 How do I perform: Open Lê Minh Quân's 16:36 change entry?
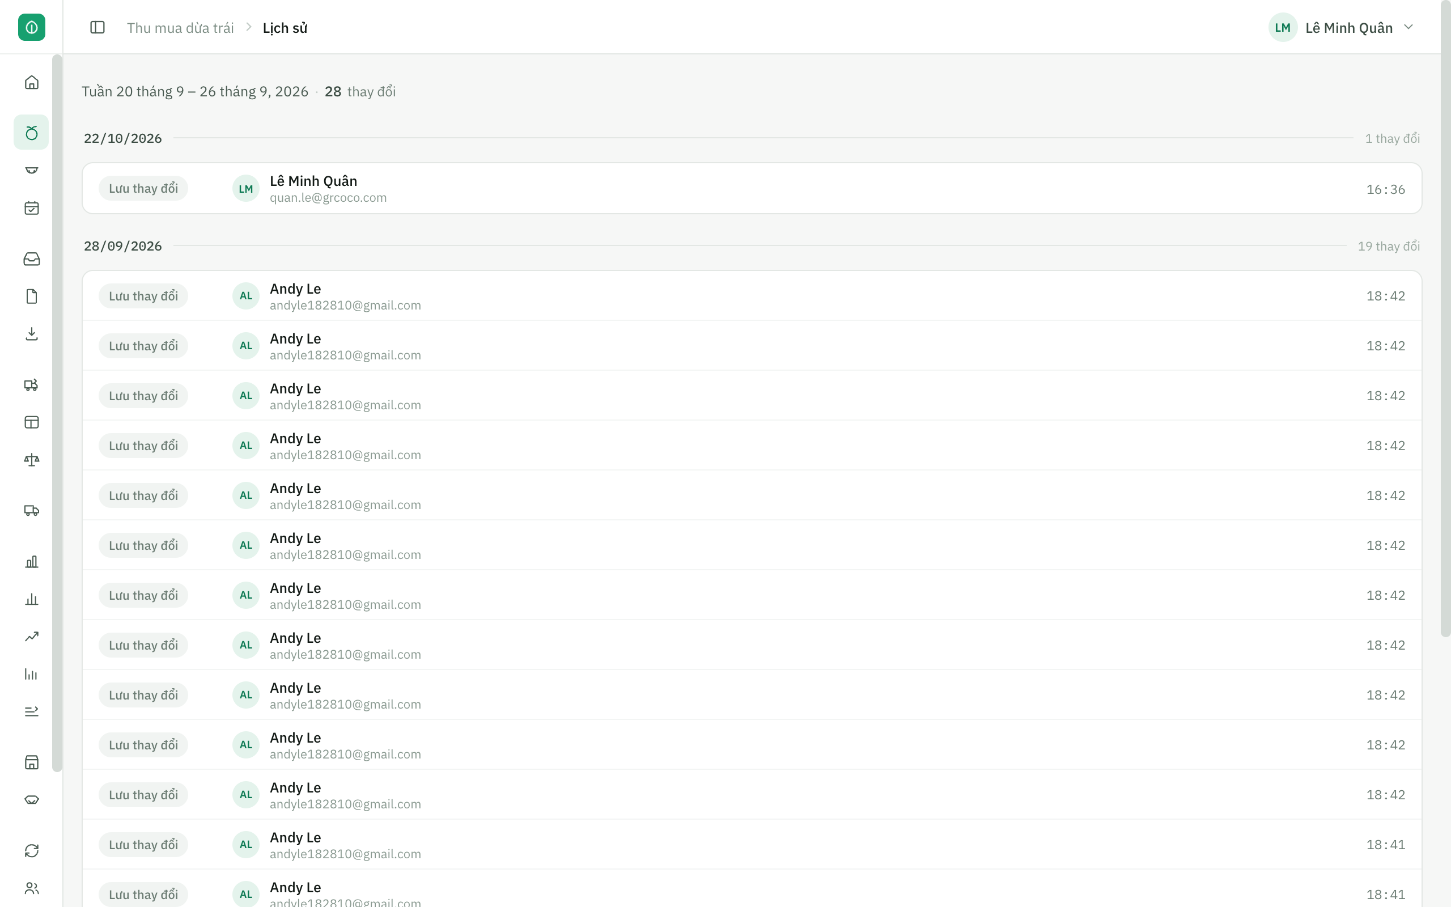point(752,188)
